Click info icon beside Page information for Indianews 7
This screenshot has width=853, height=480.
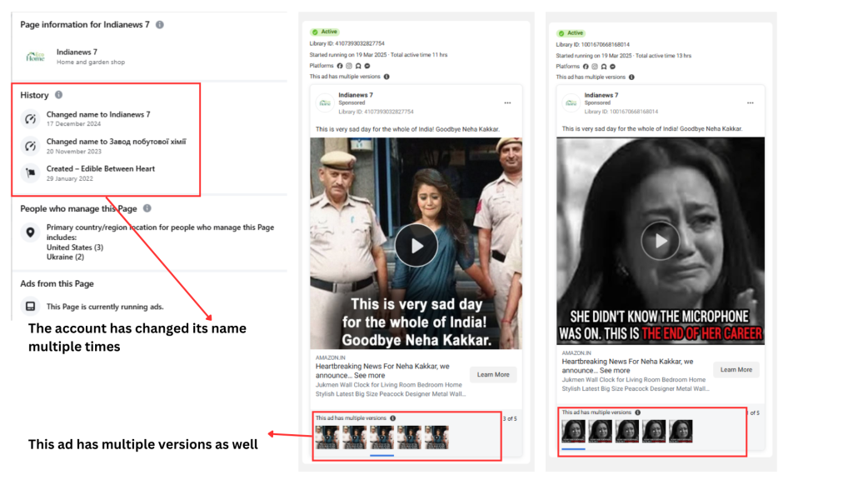tap(159, 24)
